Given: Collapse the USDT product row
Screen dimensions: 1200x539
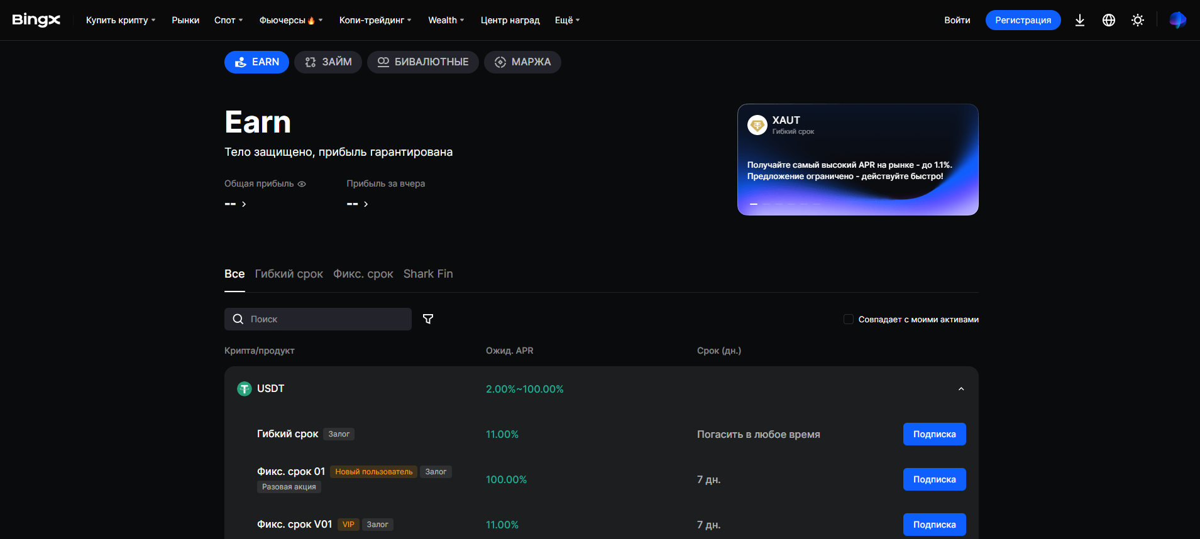Looking at the screenshot, I should click(x=961, y=389).
